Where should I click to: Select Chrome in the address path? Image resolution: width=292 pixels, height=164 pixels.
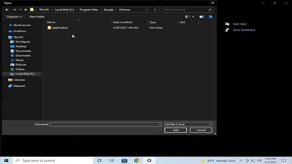click(125, 10)
